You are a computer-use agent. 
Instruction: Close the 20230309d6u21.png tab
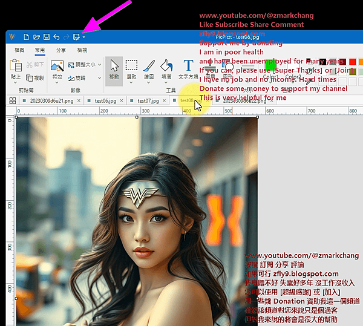(x=79, y=100)
